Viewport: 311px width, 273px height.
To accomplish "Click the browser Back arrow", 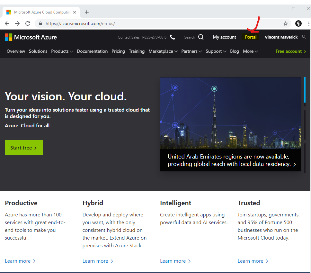I will coord(7,23).
